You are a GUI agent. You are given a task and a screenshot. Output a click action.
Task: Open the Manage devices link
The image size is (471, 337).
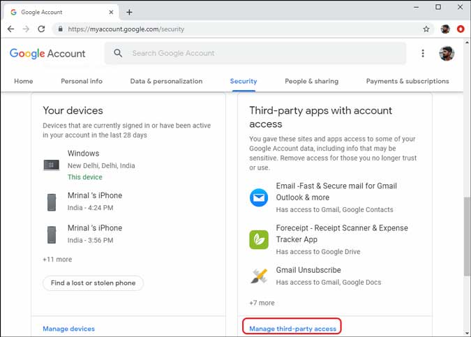68,329
